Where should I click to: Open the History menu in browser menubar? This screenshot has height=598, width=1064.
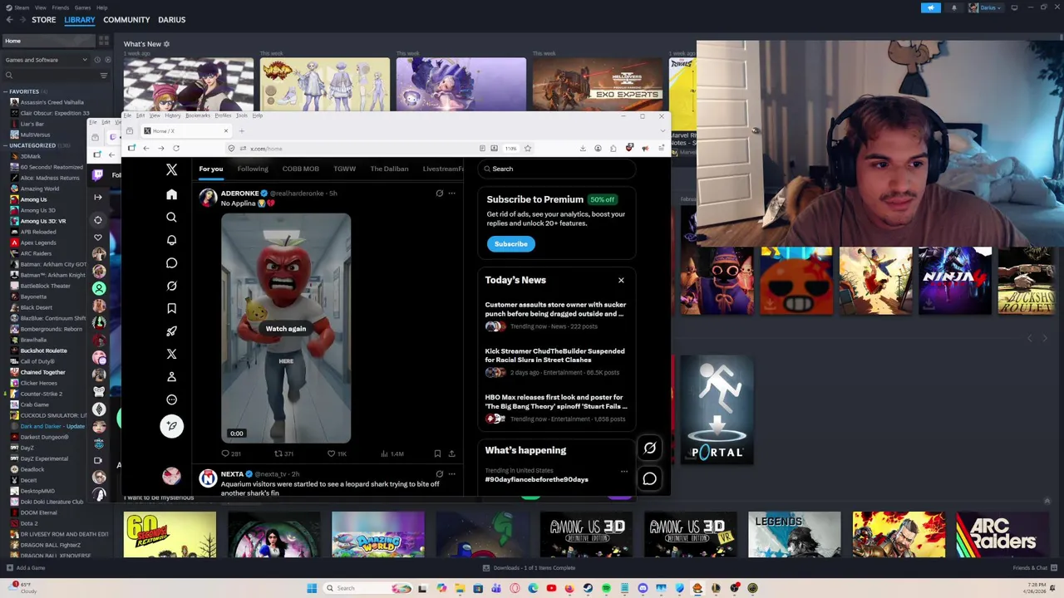coord(172,115)
